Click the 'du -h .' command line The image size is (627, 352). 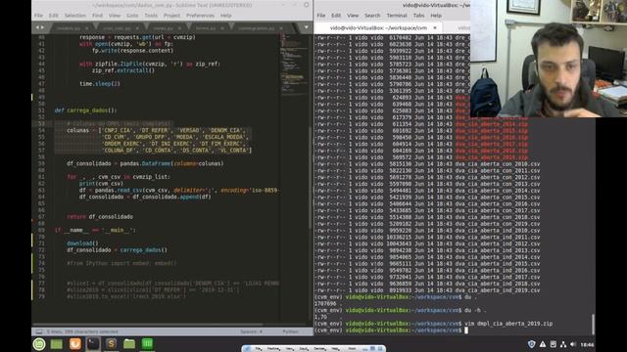[475, 311]
